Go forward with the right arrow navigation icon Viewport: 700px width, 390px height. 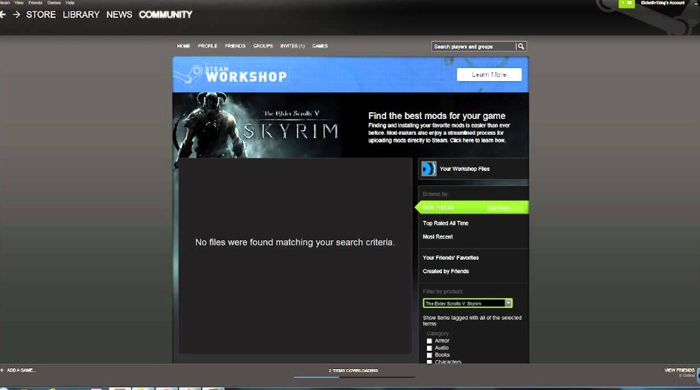pyautogui.click(x=17, y=15)
